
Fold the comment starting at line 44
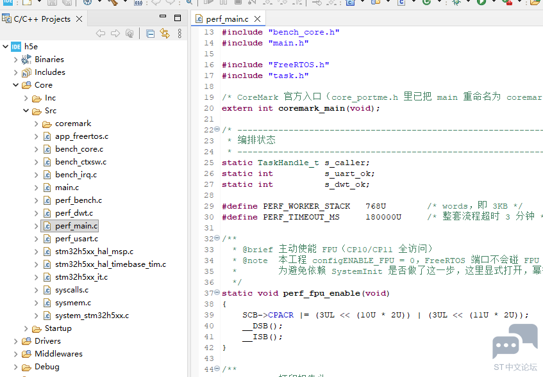coord(217,368)
